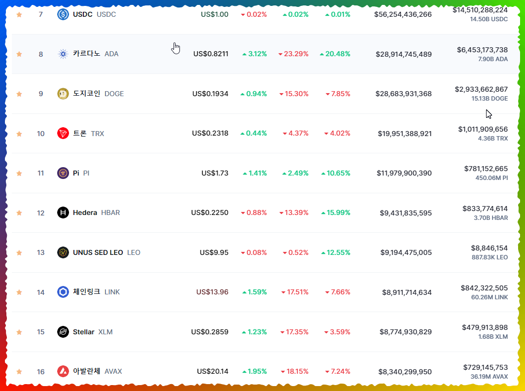This screenshot has height=391, width=525.
Task: Open the 도지코인 DOGE coin link
Action: tap(99, 93)
